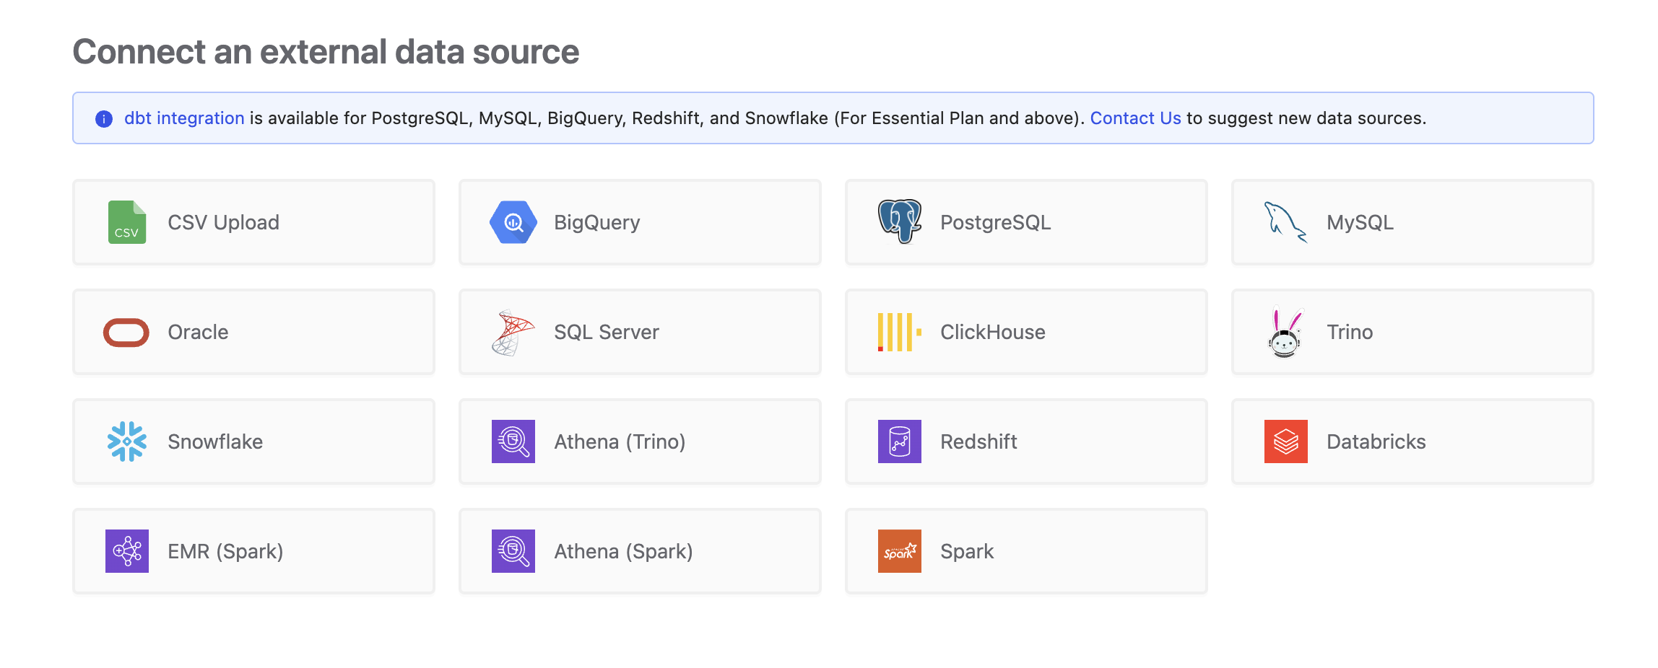This screenshot has width=1658, height=668.
Task: Click the blue info icon in banner
Action: (x=104, y=119)
